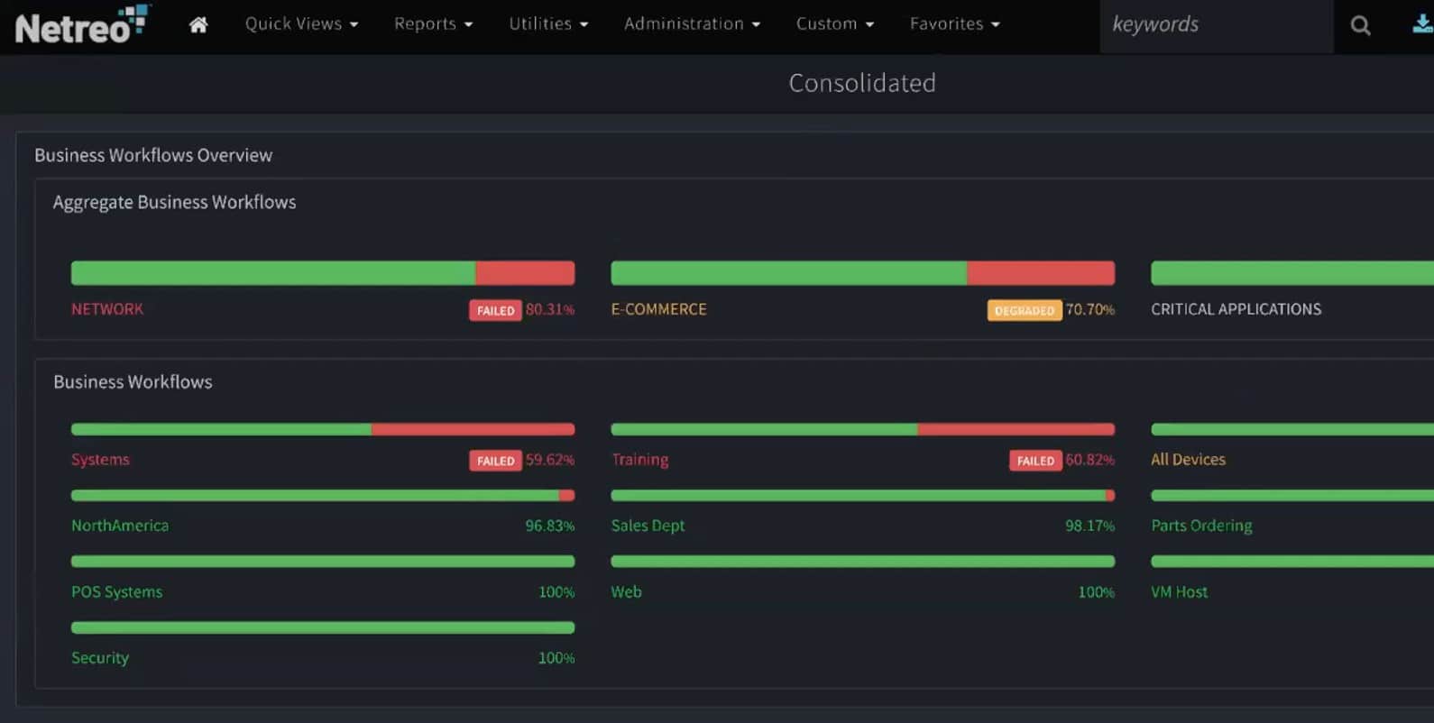Click the Training availability progress bar
The width and height of the screenshot is (1434, 723).
tap(862, 429)
